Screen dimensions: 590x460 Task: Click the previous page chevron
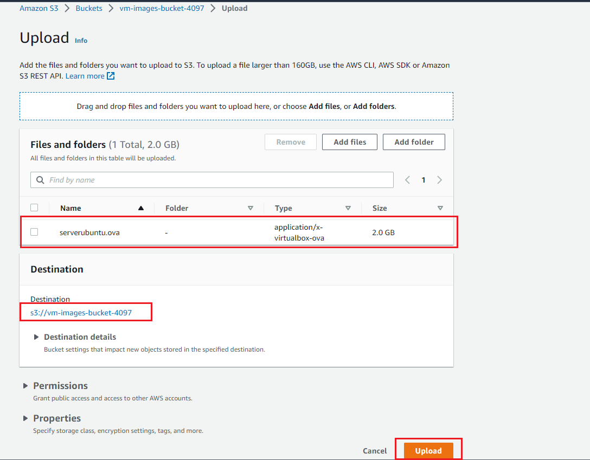tap(407, 179)
